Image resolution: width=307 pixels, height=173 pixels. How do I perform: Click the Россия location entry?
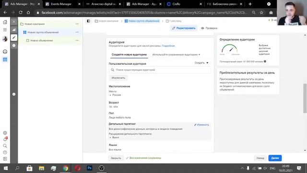pyautogui.click(x=117, y=95)
